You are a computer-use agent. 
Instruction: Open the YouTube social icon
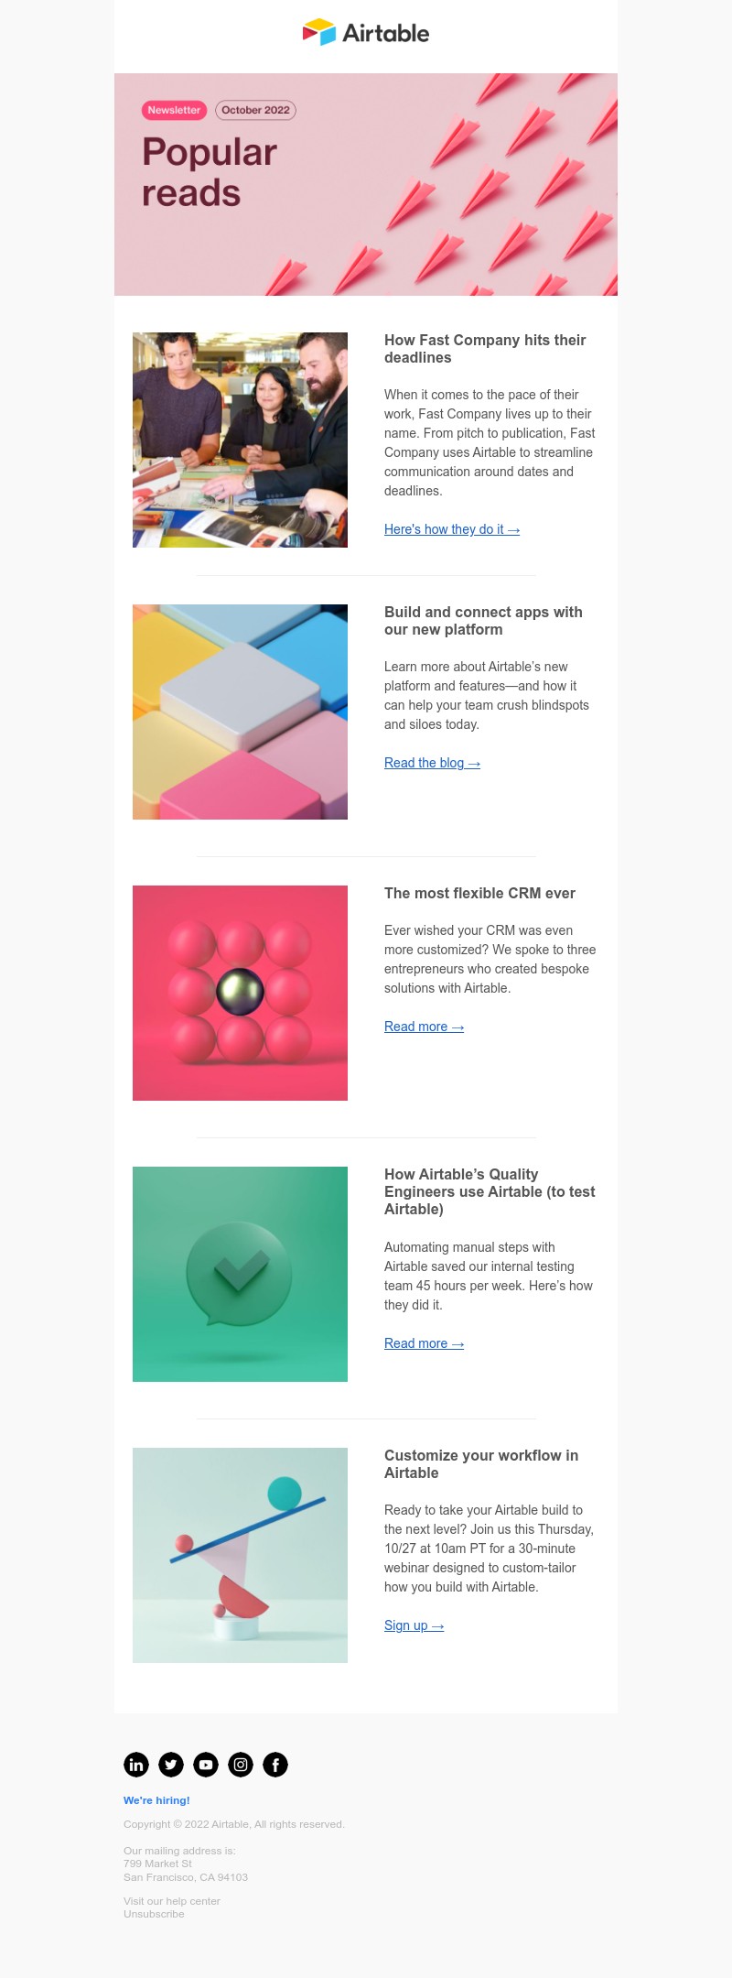tap(206, 1765)
